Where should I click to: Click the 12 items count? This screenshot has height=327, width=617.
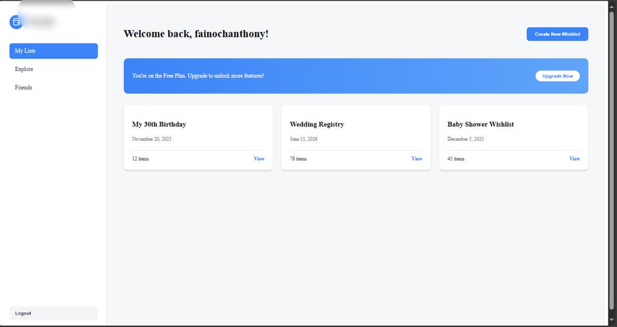(x=140, y=159)
